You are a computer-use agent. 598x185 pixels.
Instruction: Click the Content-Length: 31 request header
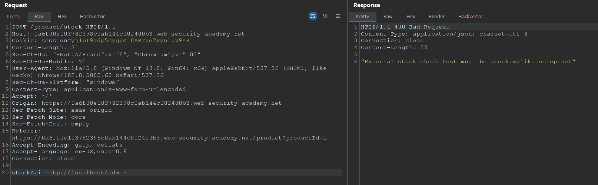tap(45, 48)
